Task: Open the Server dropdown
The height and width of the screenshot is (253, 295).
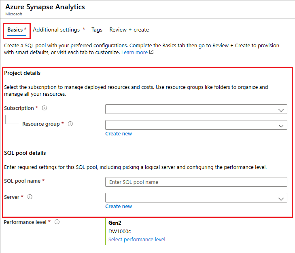Action: (196, 198)
